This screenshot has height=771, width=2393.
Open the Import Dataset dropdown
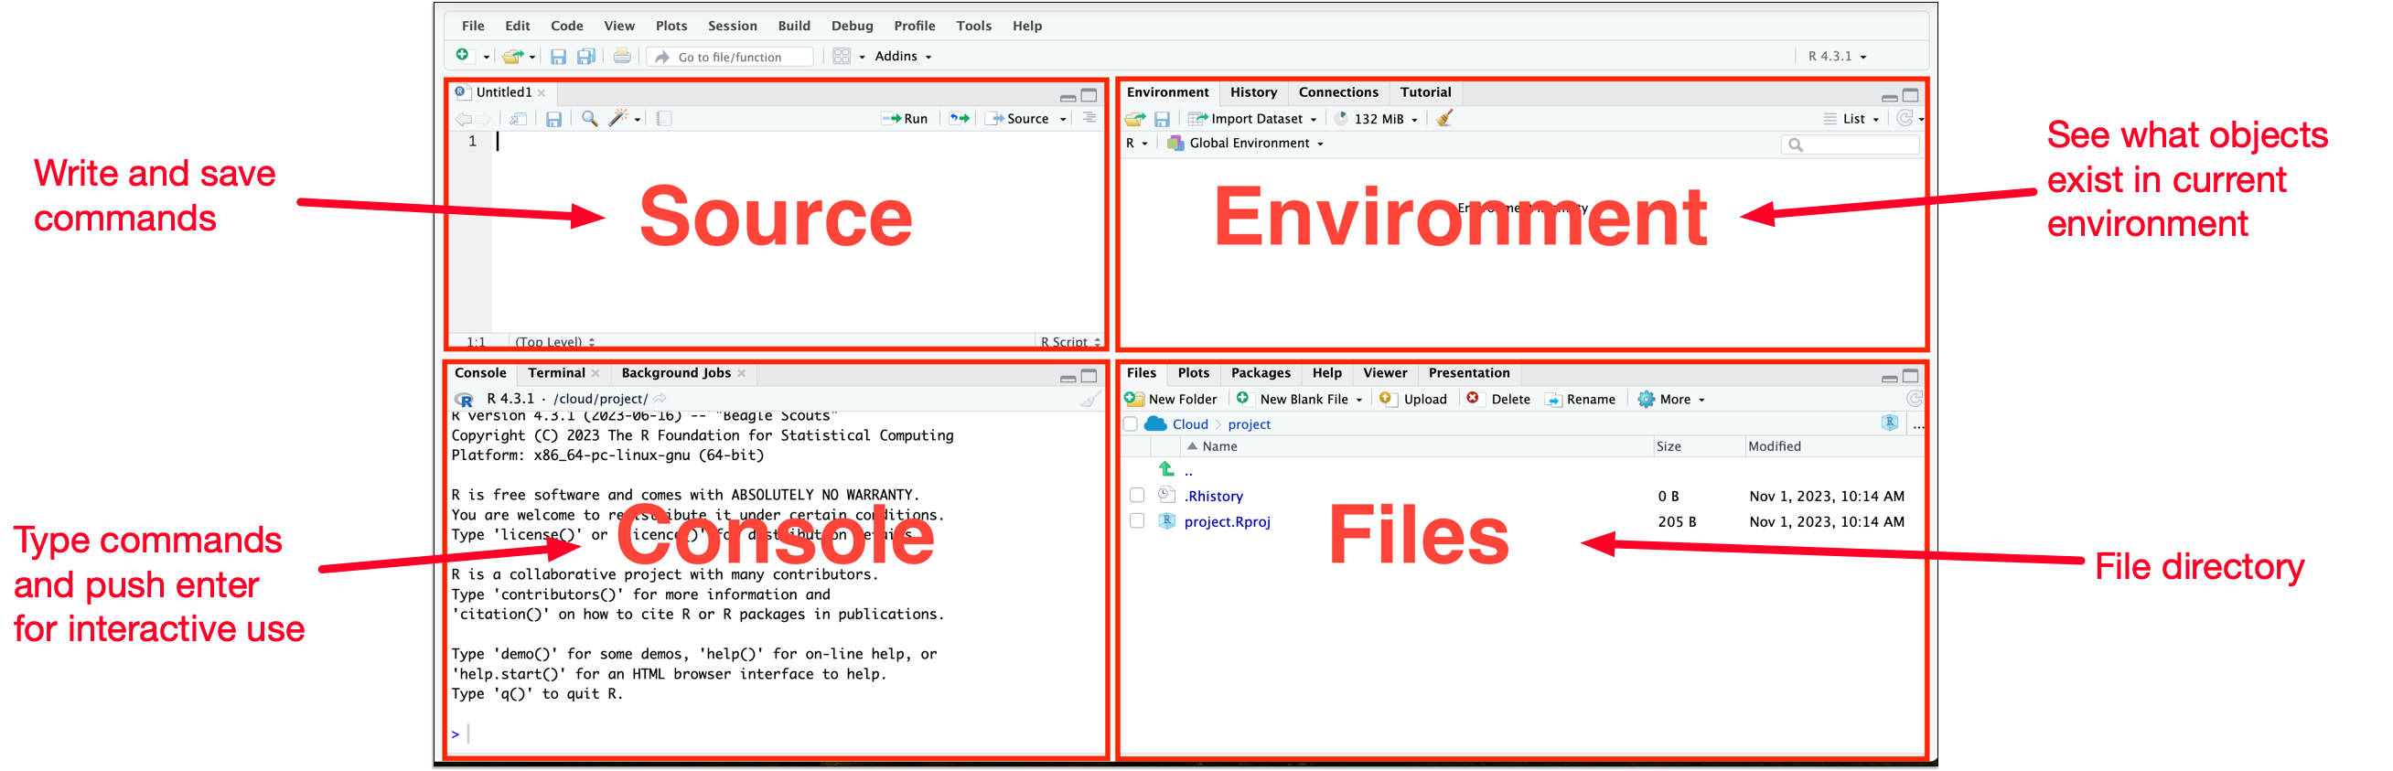(1256, 119)
